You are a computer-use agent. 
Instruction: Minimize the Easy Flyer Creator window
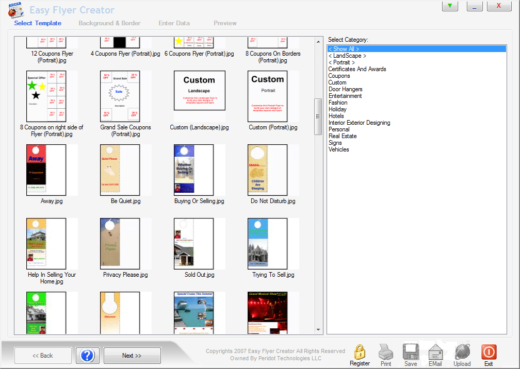click(475, 6)
